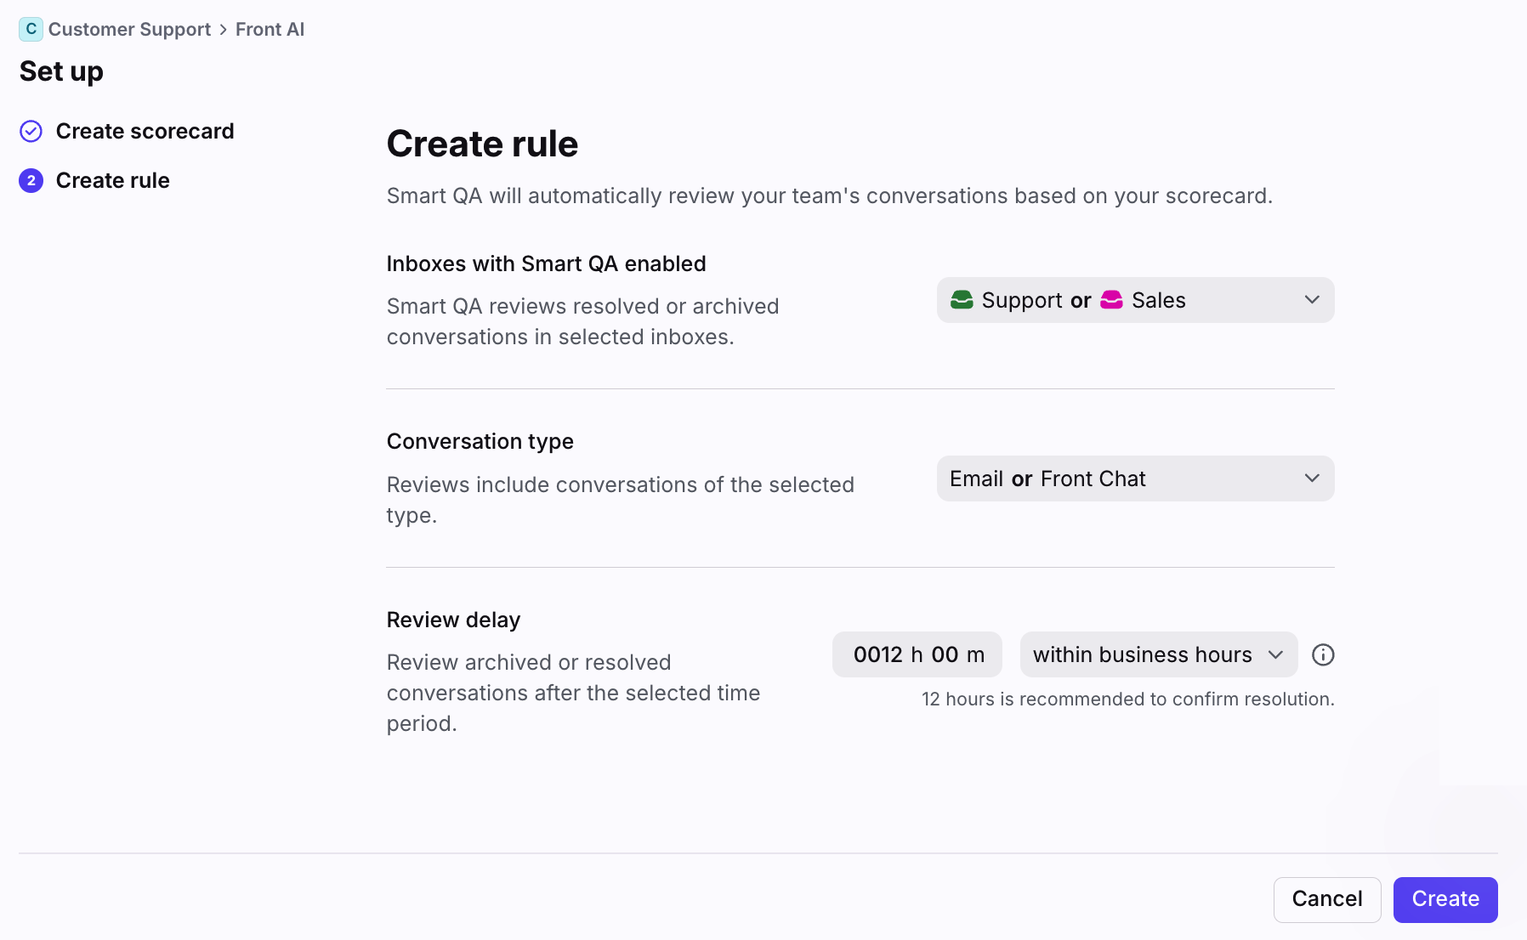
Task: Select the Create rule step
Action: pyautogui.click(x=112, y=180)
